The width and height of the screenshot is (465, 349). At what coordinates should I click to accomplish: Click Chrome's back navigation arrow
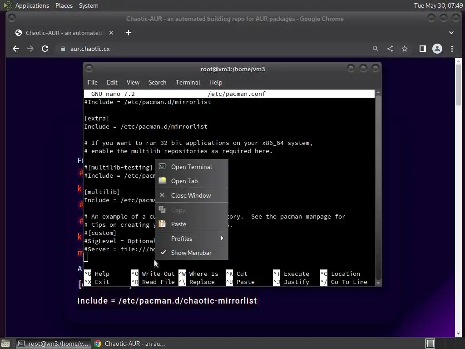click(16, 49)
